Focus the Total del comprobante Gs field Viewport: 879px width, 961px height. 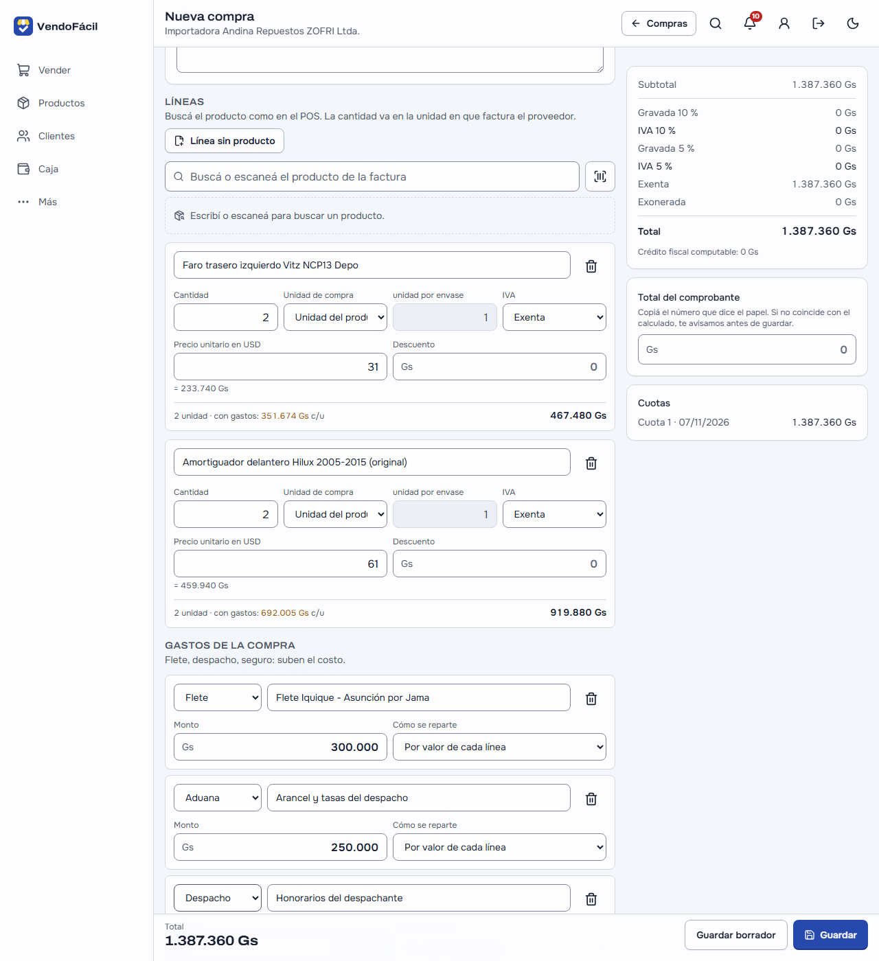[x=746, y=349]
